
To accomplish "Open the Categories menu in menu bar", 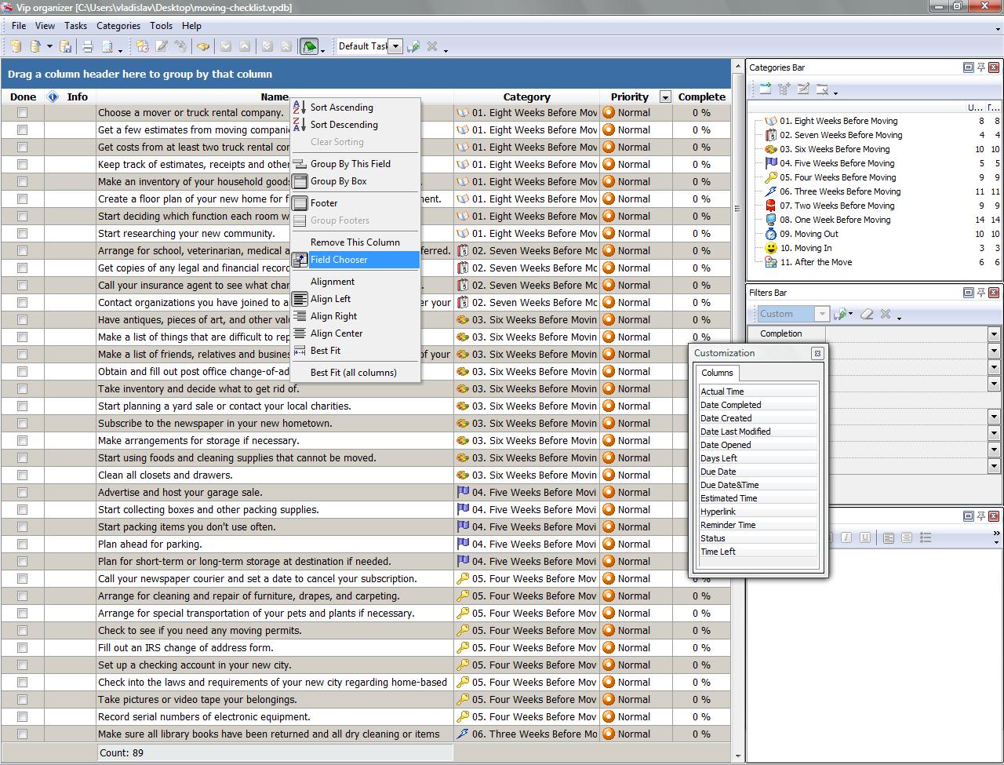I will click(x=118, y=26).
